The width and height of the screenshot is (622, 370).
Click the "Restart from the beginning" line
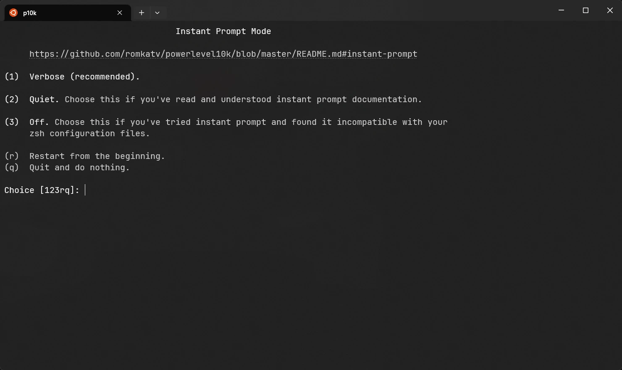pos(97,156)
